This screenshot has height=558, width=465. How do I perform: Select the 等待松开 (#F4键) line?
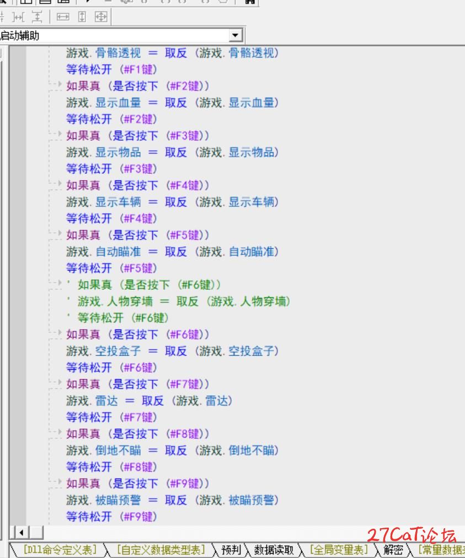(x=111, y=219)
